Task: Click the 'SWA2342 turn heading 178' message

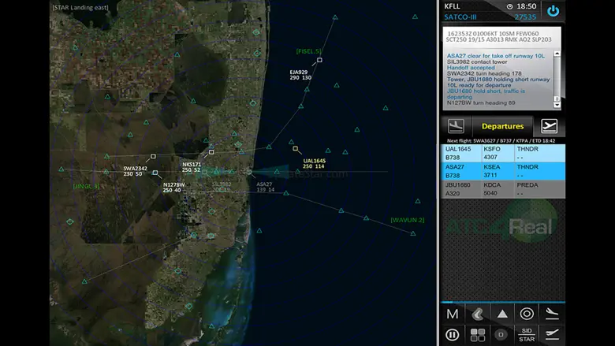Action: coord(484,73)
